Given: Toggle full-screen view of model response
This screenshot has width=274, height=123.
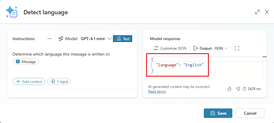Looking at the screenshot, I should (x=237, y=48).
